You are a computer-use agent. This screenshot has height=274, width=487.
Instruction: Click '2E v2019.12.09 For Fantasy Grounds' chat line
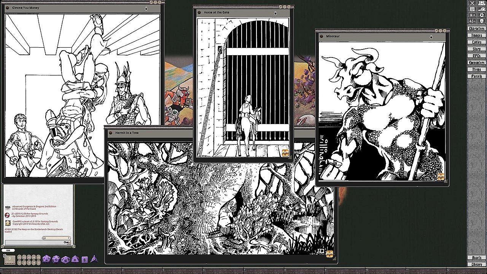pyautogui.click(x=30, y=214)
